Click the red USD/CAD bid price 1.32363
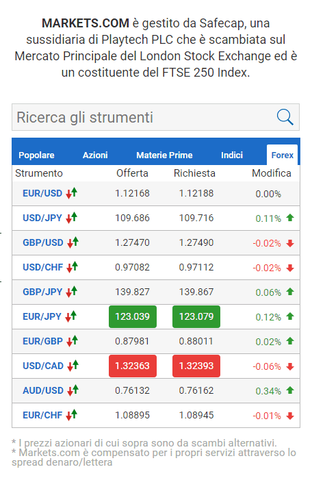 click(133, 366)
